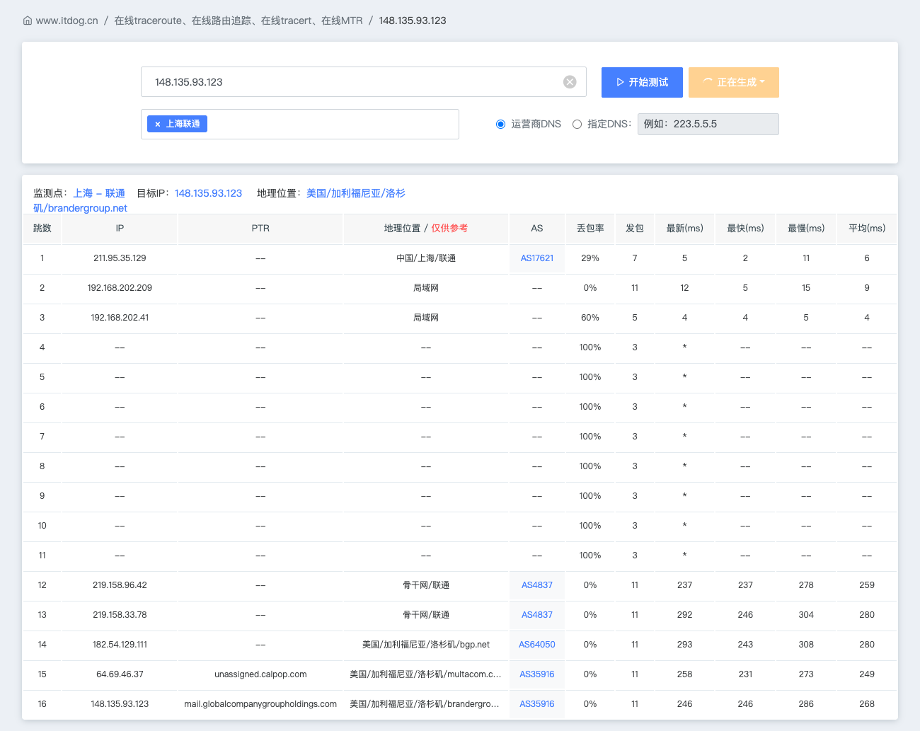Focus the target IP address input
Screen dimensions: 920x731
pos(364,82)
